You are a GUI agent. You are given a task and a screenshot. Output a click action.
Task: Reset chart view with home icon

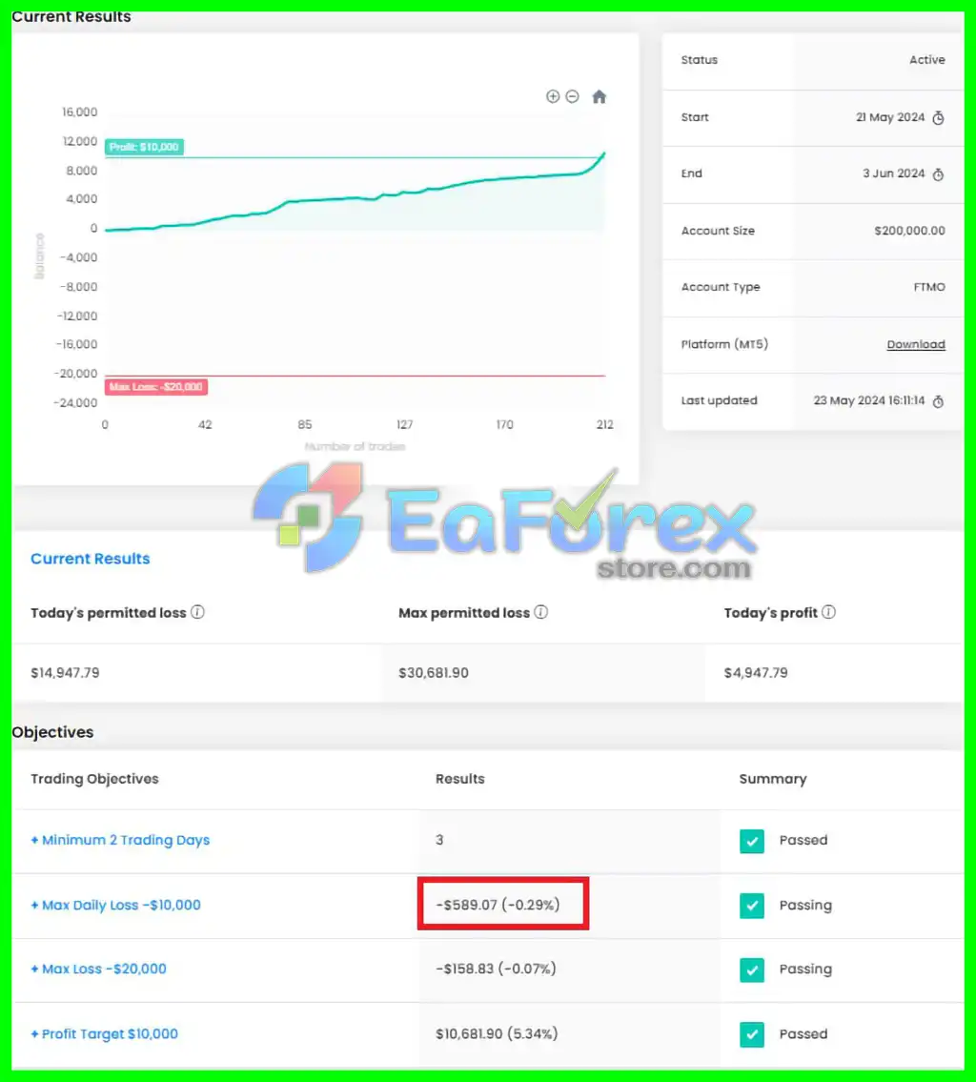tap(599, 96)
